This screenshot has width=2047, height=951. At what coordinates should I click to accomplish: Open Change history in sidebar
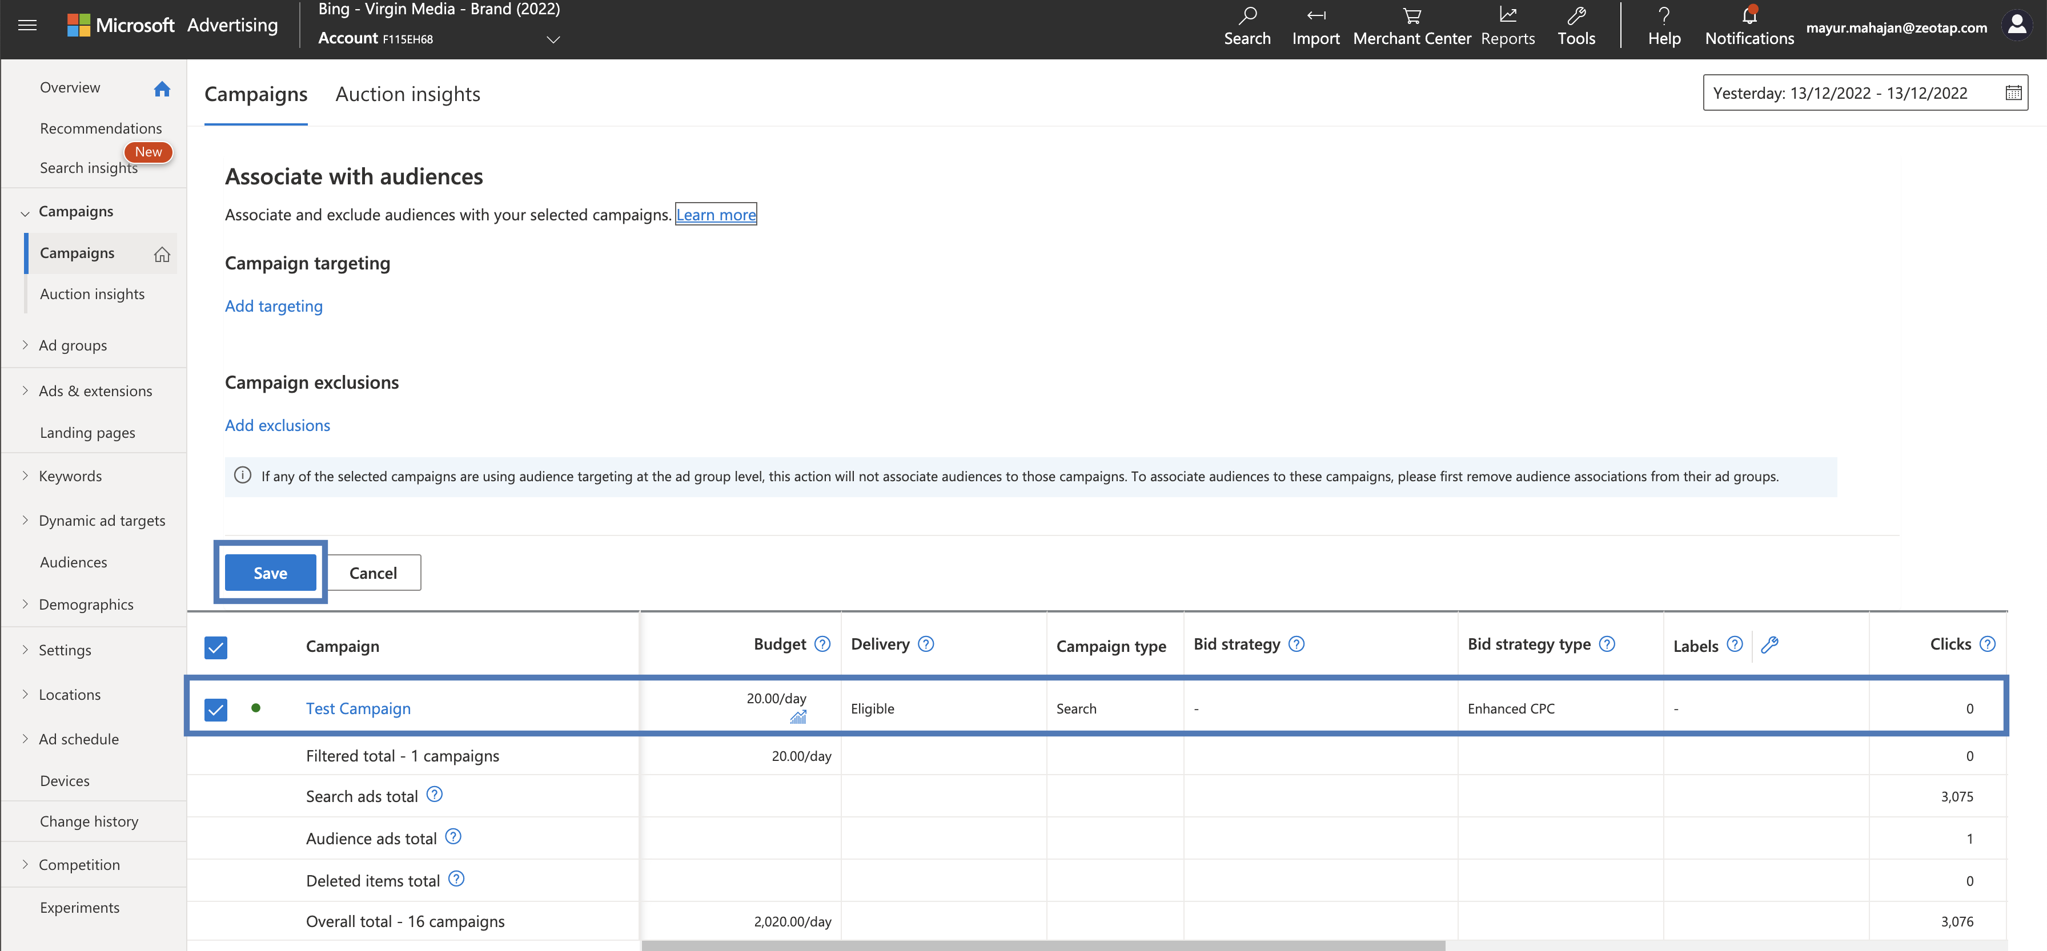pos(89,821)
